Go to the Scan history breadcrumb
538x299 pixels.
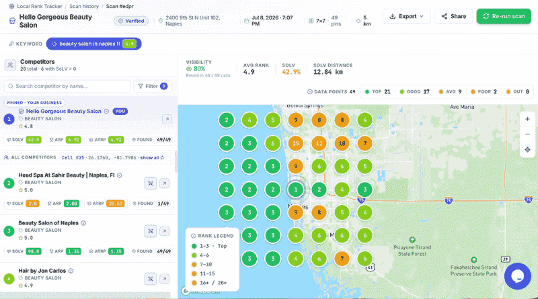(84, 6)
